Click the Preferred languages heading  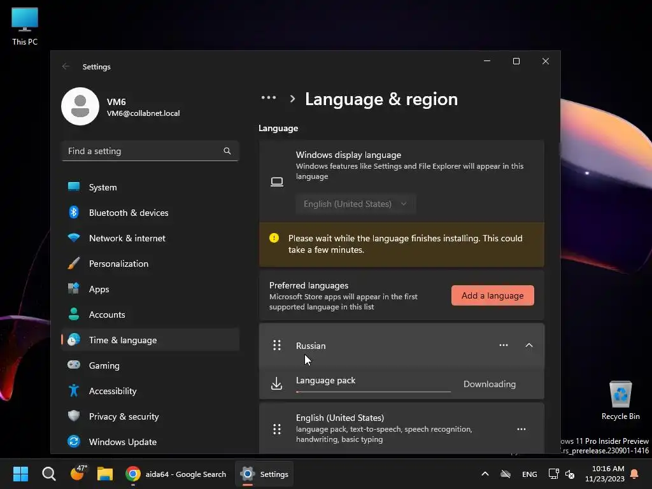click(x=309, y=285)
